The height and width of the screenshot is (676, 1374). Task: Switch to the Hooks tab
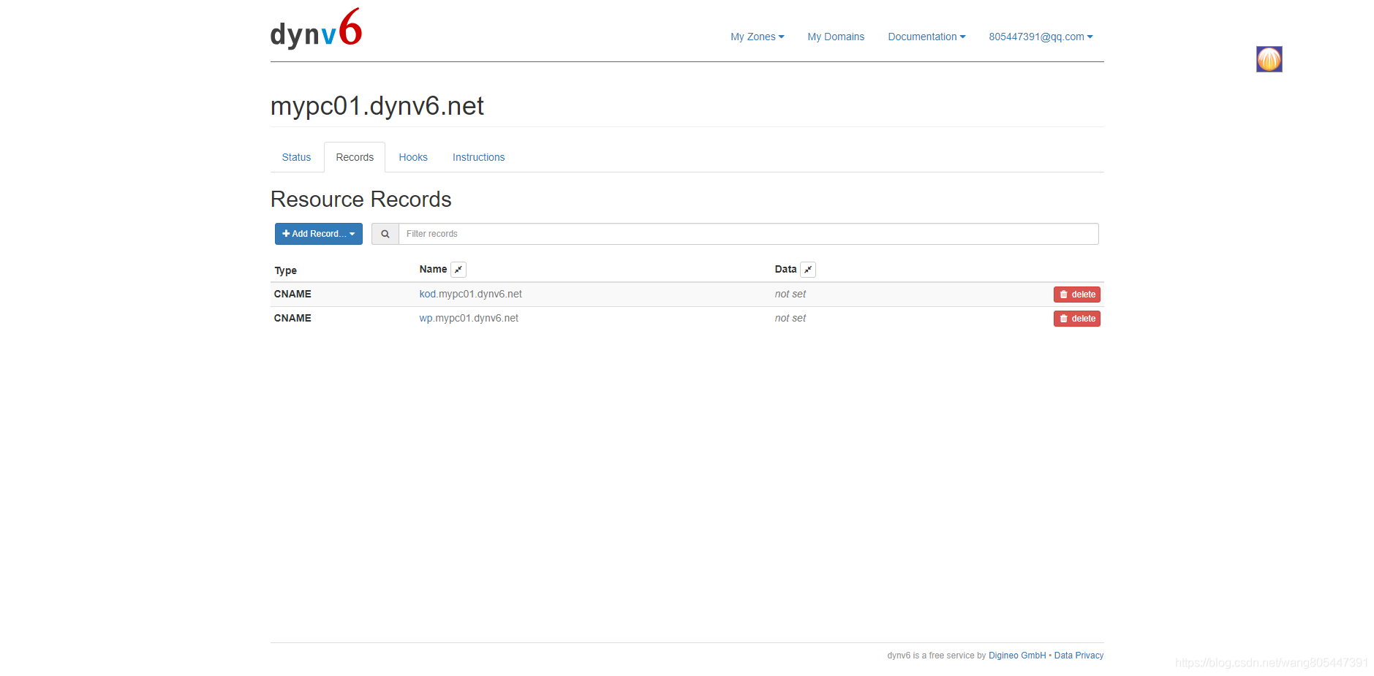(413, 157)
